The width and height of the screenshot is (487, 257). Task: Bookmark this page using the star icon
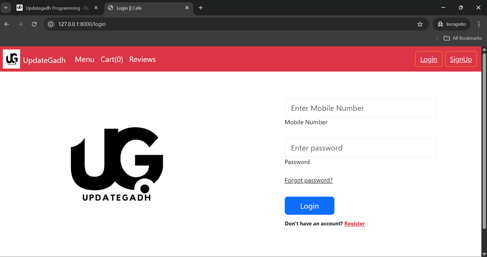[420, 24]
